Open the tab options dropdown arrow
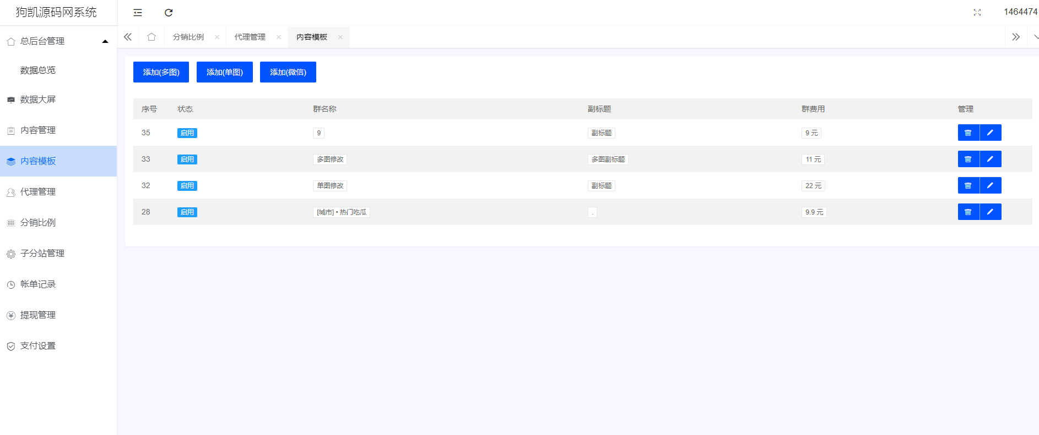 point(1035,37)
